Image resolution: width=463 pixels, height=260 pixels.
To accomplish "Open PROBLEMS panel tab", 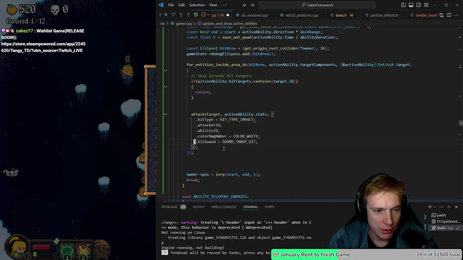I will [169, 207].
